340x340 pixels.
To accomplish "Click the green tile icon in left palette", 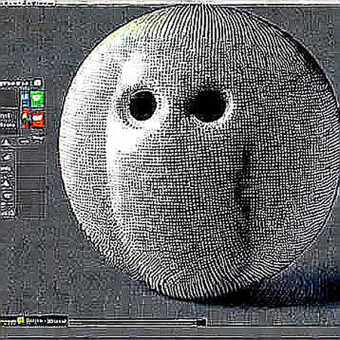I will 38,99.
